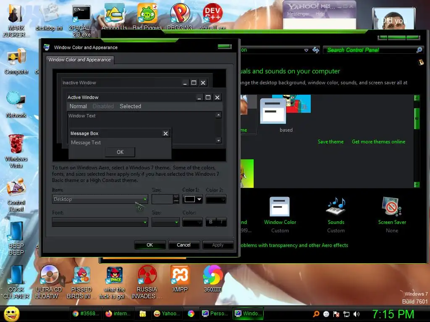Click the Font Color swatch
This screenshot has height=322, width=430.
coord(192,222)
